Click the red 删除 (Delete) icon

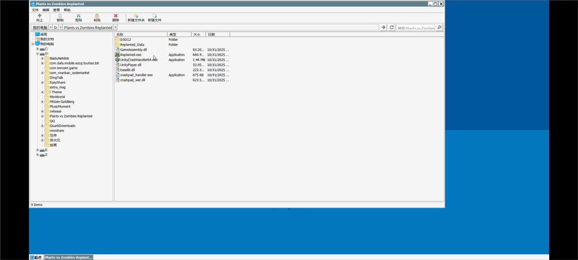tap(116, 16)
